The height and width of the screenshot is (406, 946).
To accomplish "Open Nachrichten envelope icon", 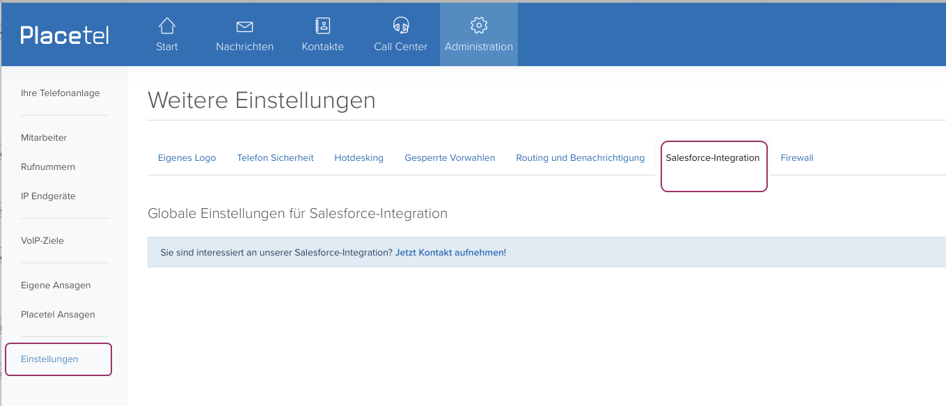I will pyautogui.click(x=244, y=26).
